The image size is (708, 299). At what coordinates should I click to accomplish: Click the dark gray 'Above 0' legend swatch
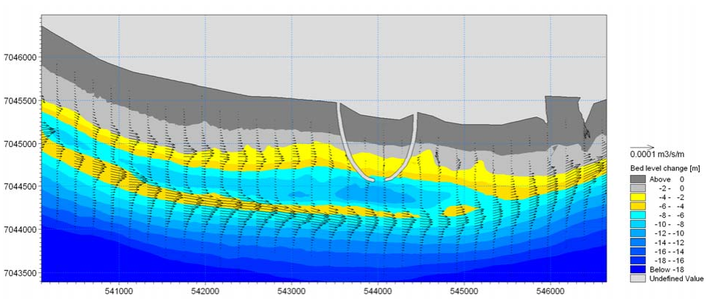click(638, 179)
